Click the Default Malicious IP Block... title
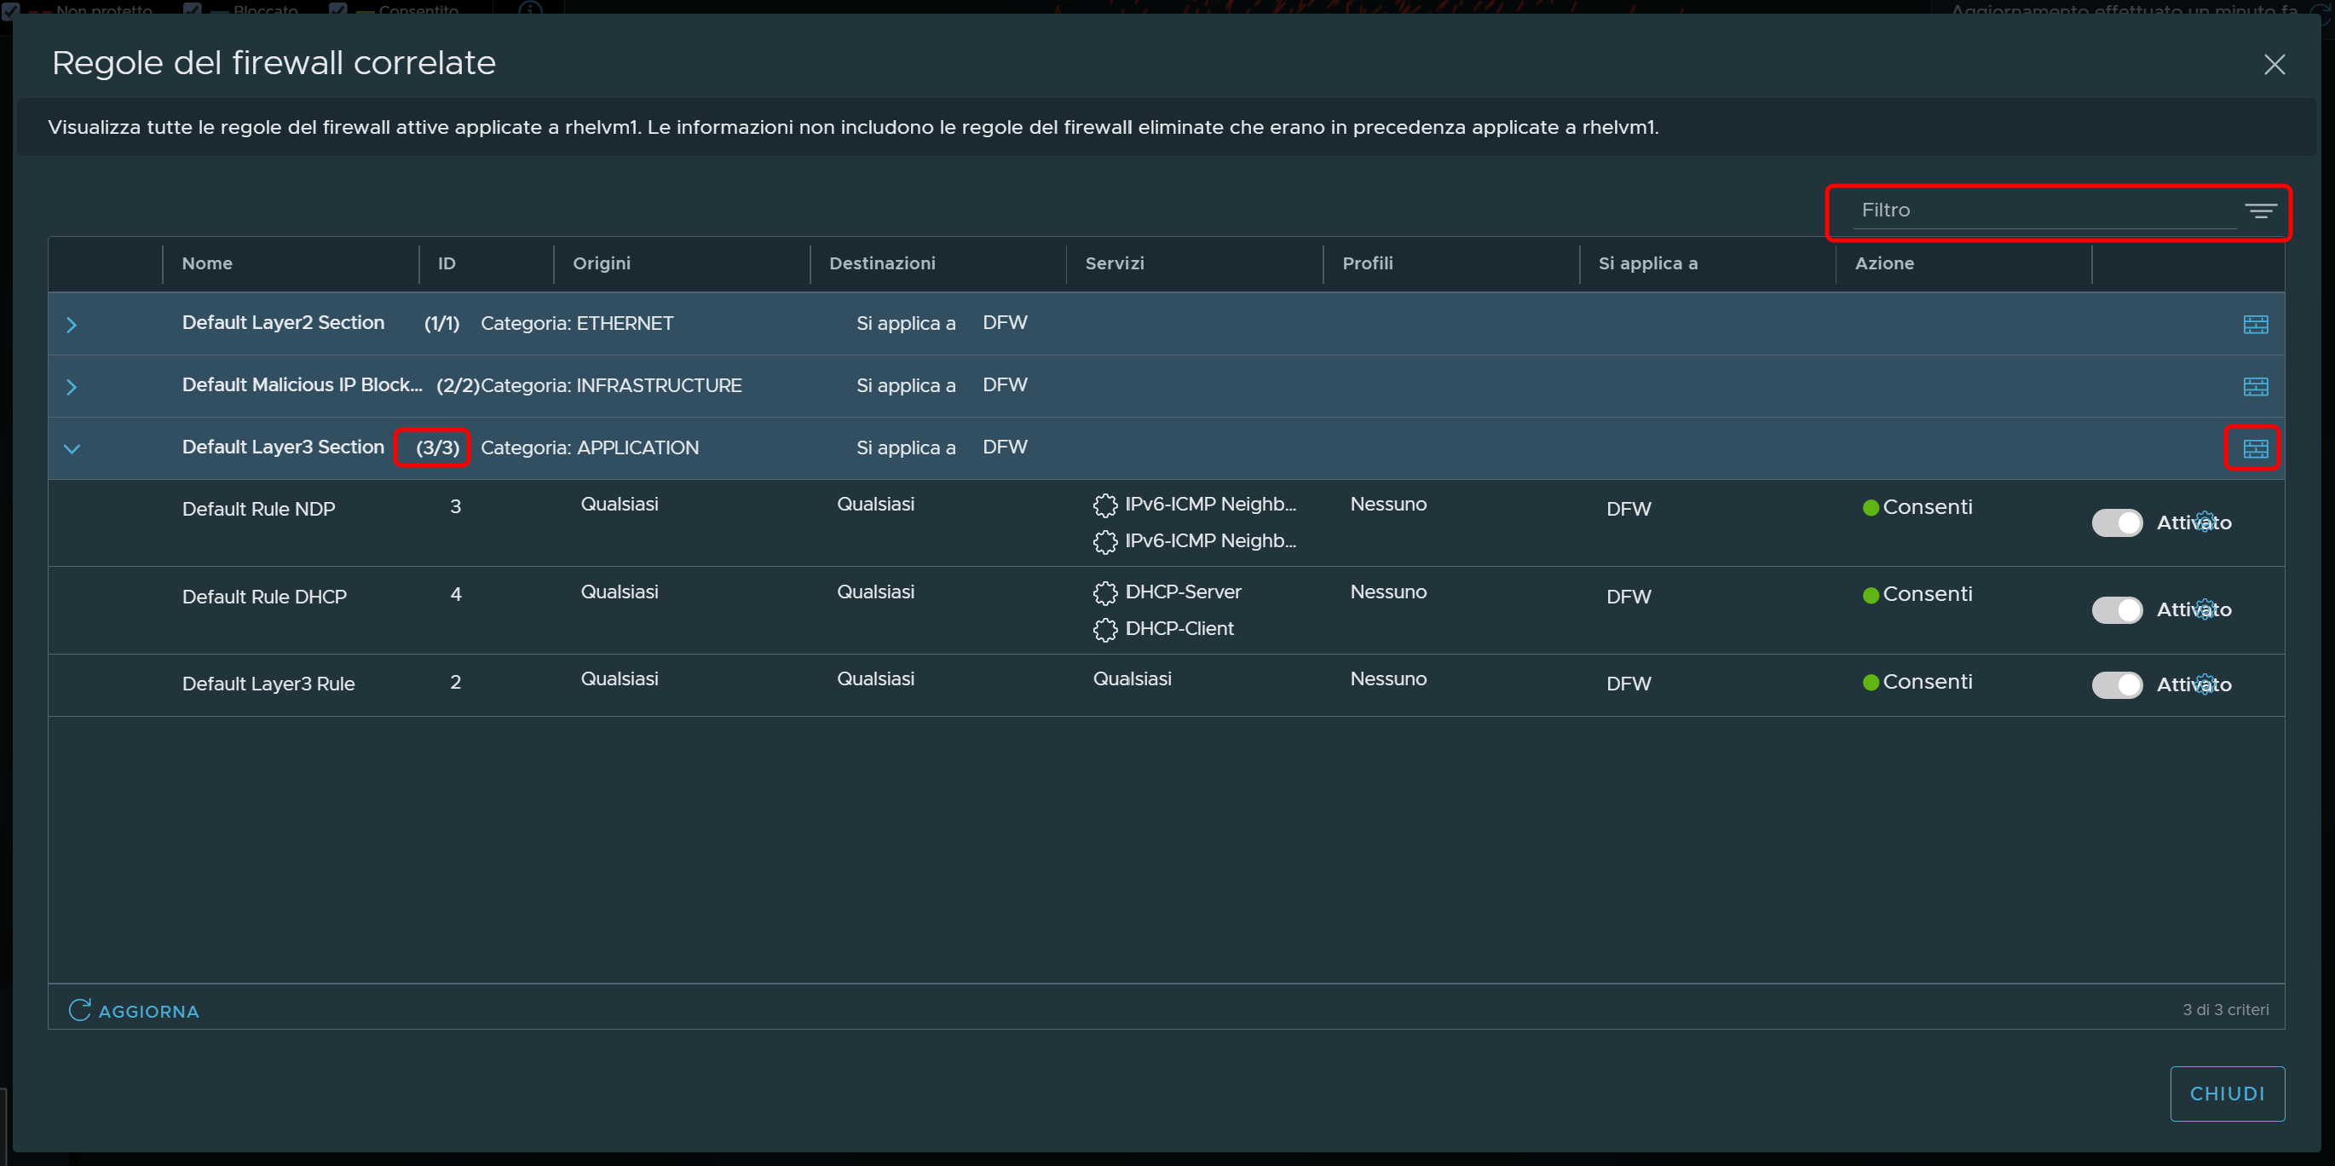 302,384
